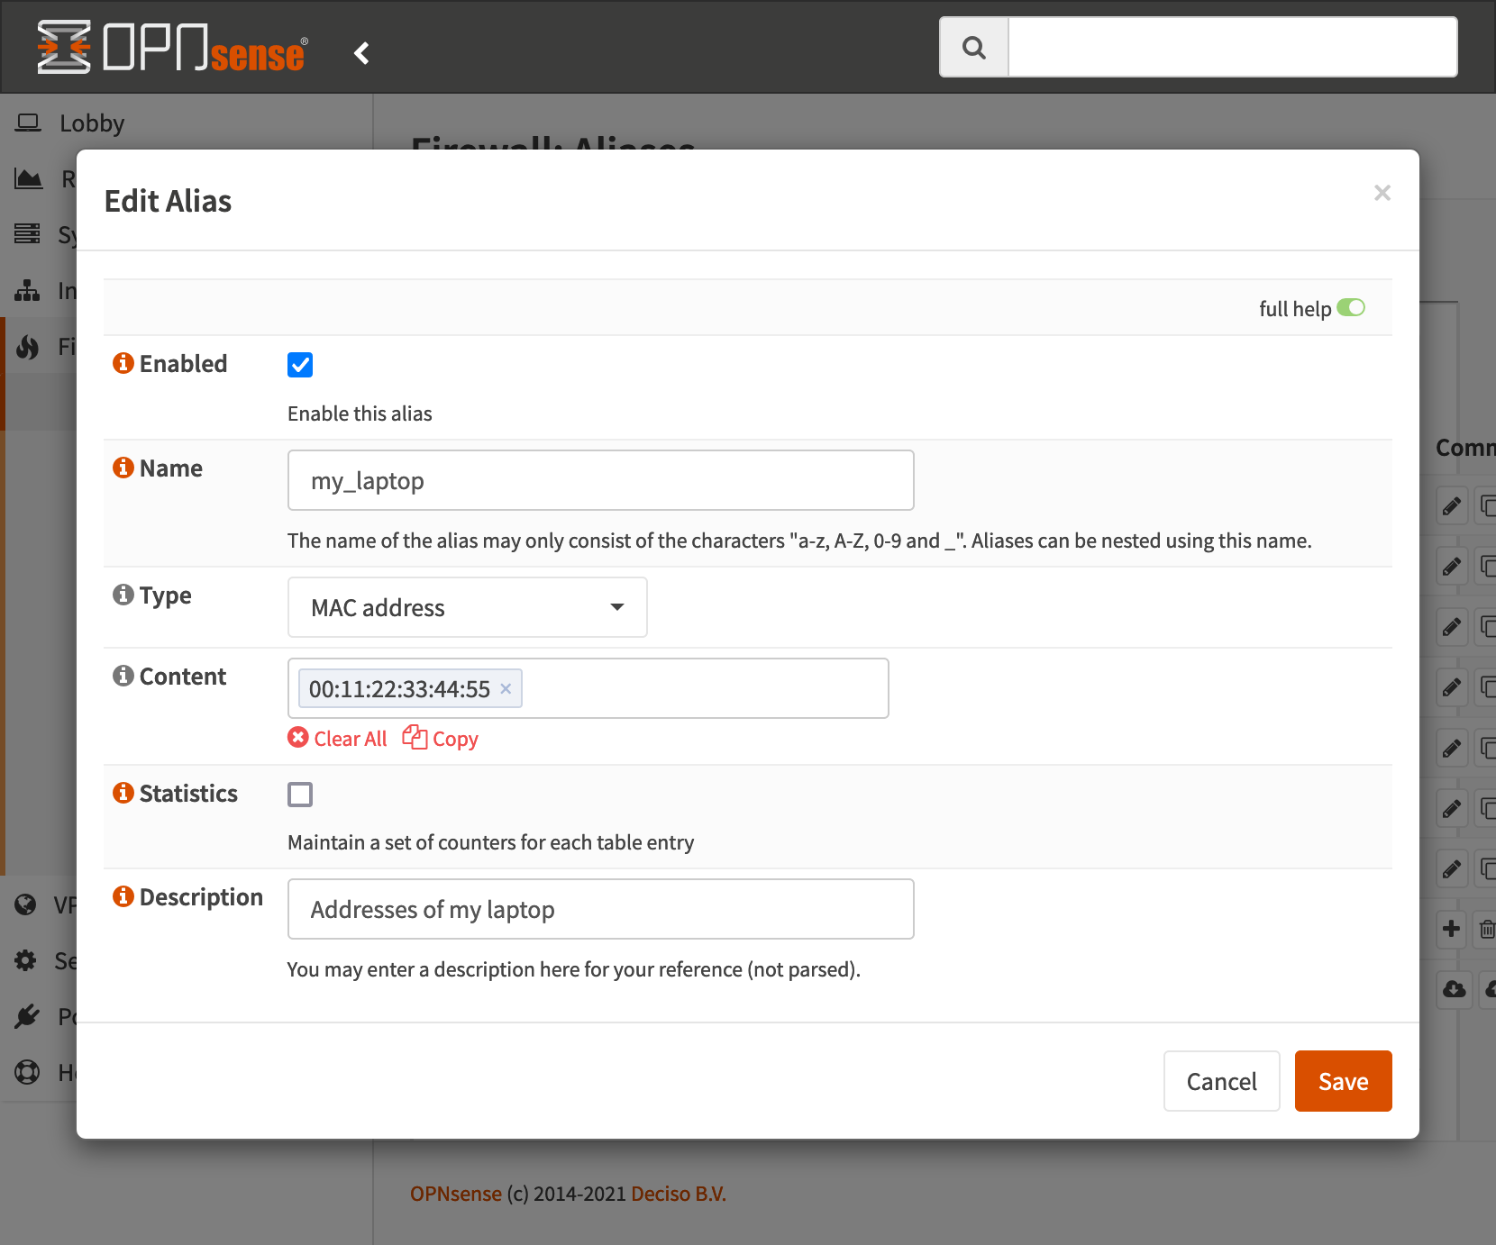Click the search magnifier icon

coord(973,47)
